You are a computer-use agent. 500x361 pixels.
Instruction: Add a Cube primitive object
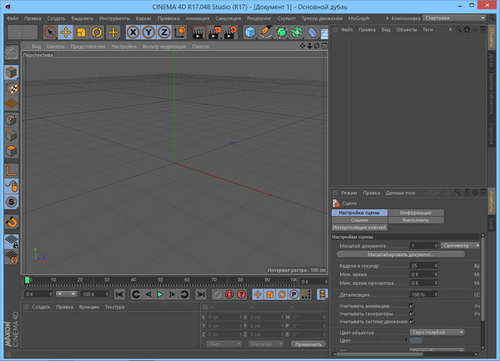click(x=251, y=33)
